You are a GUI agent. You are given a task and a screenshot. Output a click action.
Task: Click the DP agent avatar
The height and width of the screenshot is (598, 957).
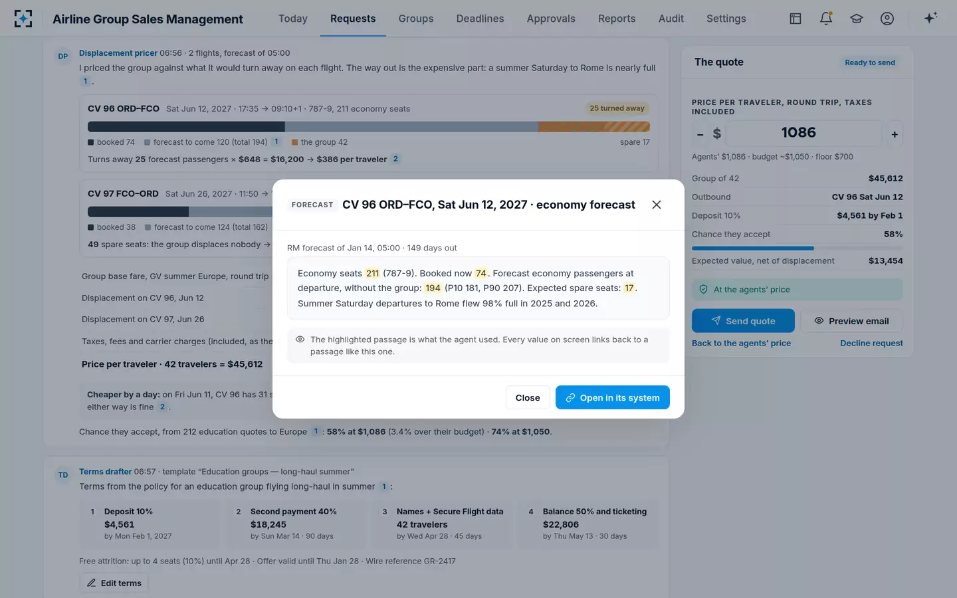[x=63, y=56]
